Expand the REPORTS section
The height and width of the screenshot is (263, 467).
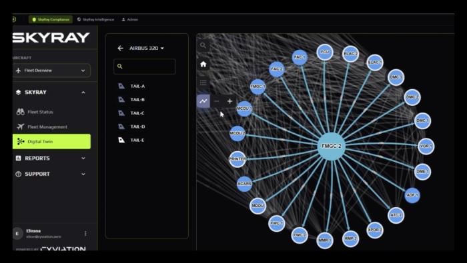[x=51, y=158]
